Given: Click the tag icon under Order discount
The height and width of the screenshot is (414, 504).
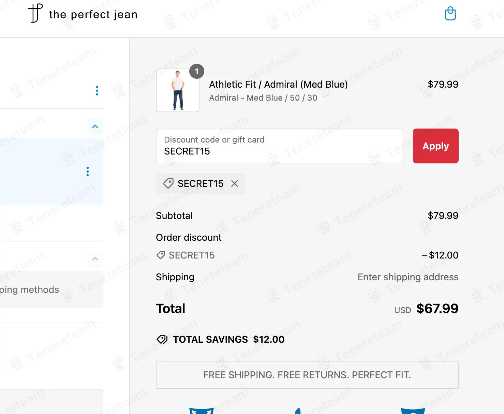Looking at the screenshot, I should 161,255.
